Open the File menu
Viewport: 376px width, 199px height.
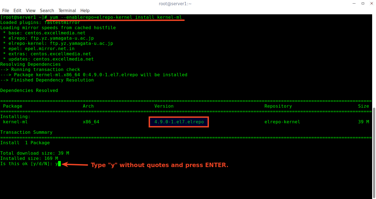tap(6, 10)
